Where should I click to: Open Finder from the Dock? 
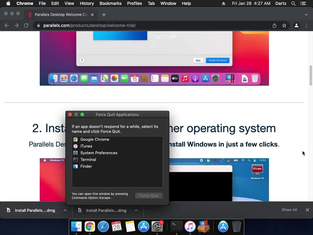[x=76, y=226]
